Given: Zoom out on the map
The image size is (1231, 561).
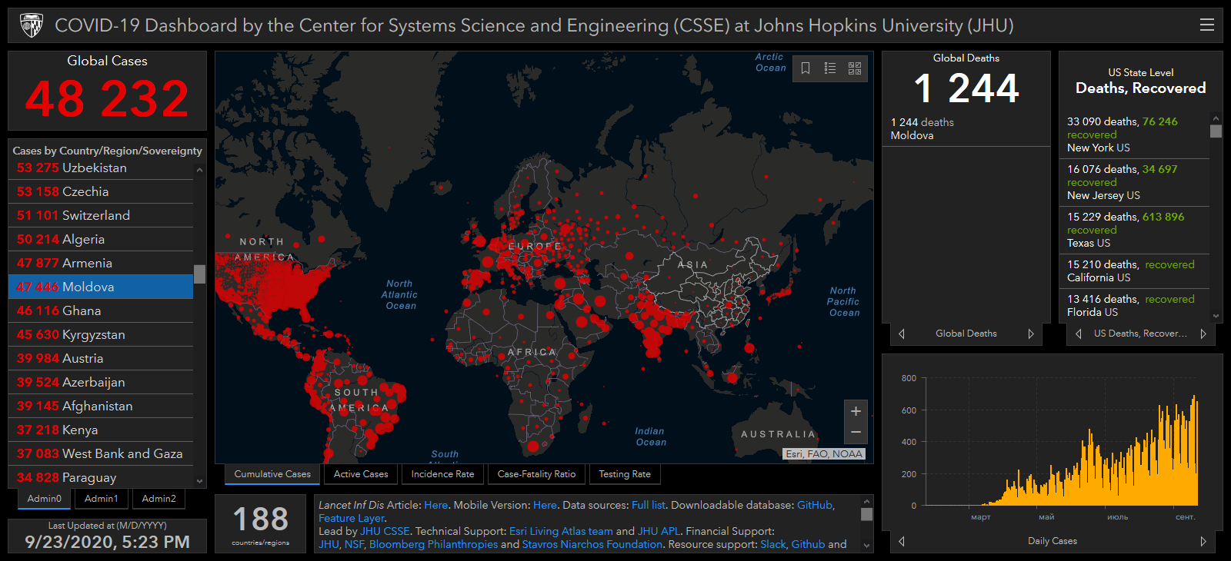Looking at the screenshot, I should pos(856,433).
